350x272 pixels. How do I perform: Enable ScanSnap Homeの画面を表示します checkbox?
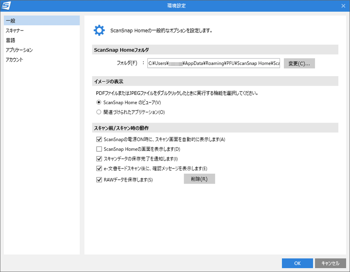[x=99, y=149]
